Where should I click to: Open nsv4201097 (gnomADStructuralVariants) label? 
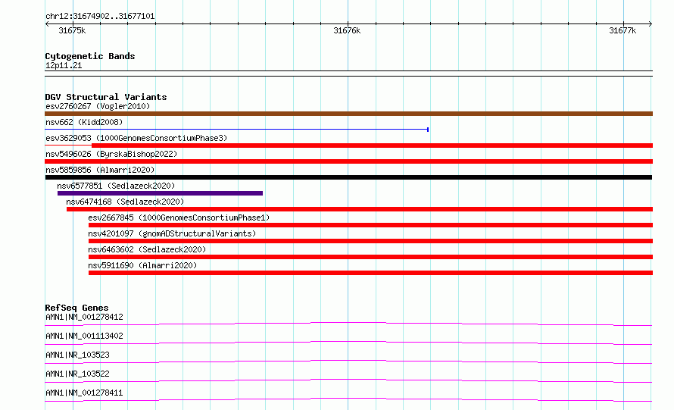click(x=172, y=233)
